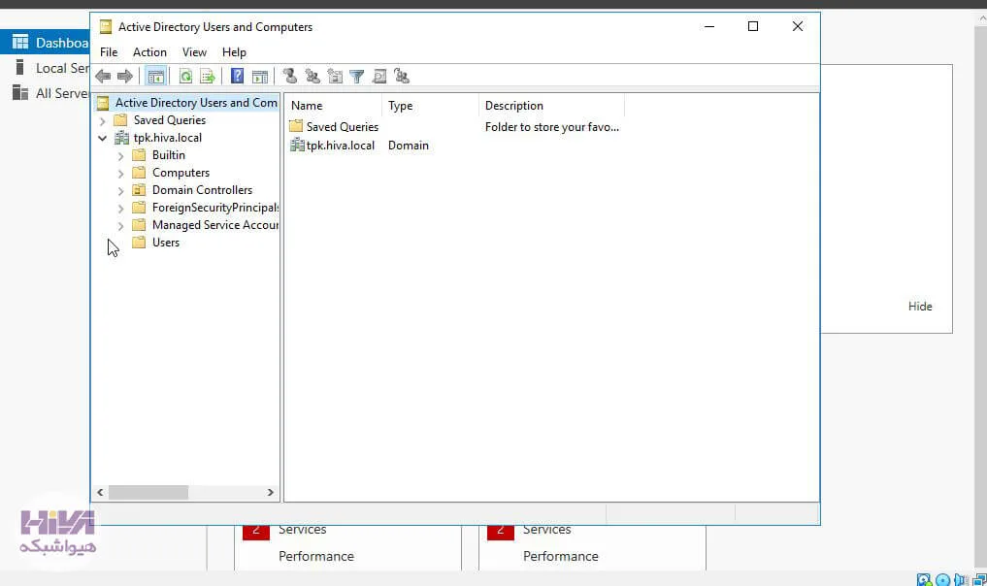Click the Domain Controllers OU icon in the tree
Screen dimensions: 987x586
point(139,190)
